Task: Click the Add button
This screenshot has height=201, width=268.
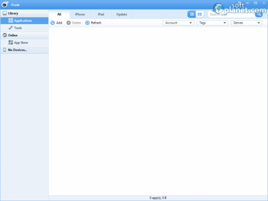Action: 56,23
